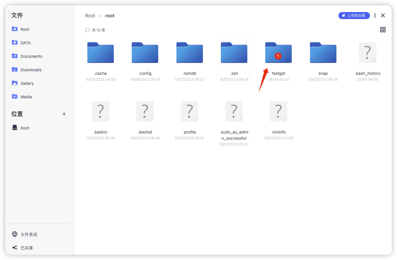
Task: Click the .bashrc file name
Action: tap(101, 132)
